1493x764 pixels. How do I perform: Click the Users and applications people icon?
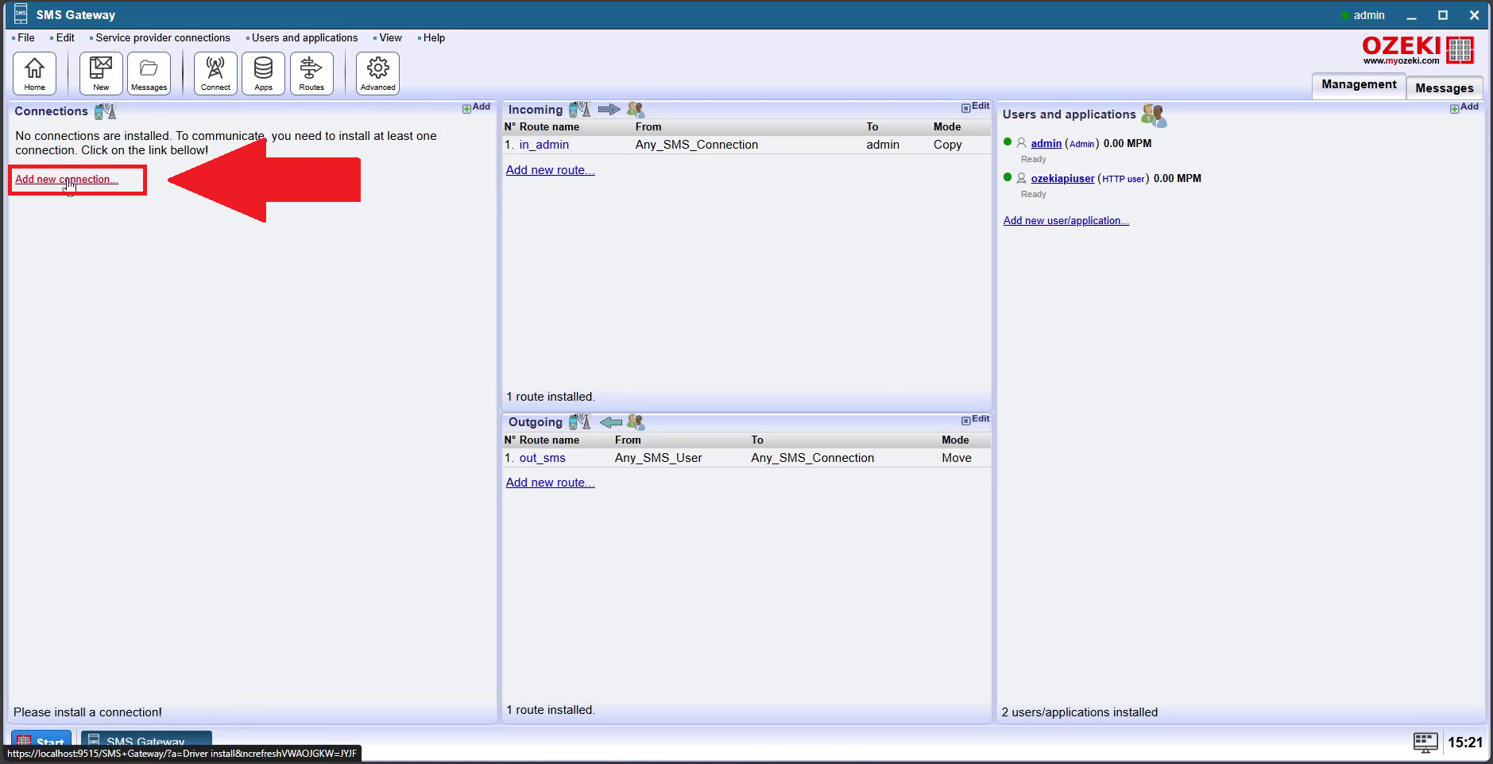click(1154, 115)
